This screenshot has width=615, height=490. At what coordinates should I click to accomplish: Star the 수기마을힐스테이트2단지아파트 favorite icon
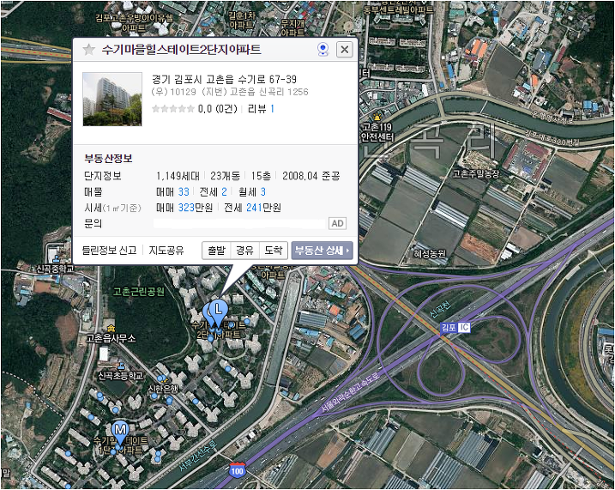click(x=89, y=50)
